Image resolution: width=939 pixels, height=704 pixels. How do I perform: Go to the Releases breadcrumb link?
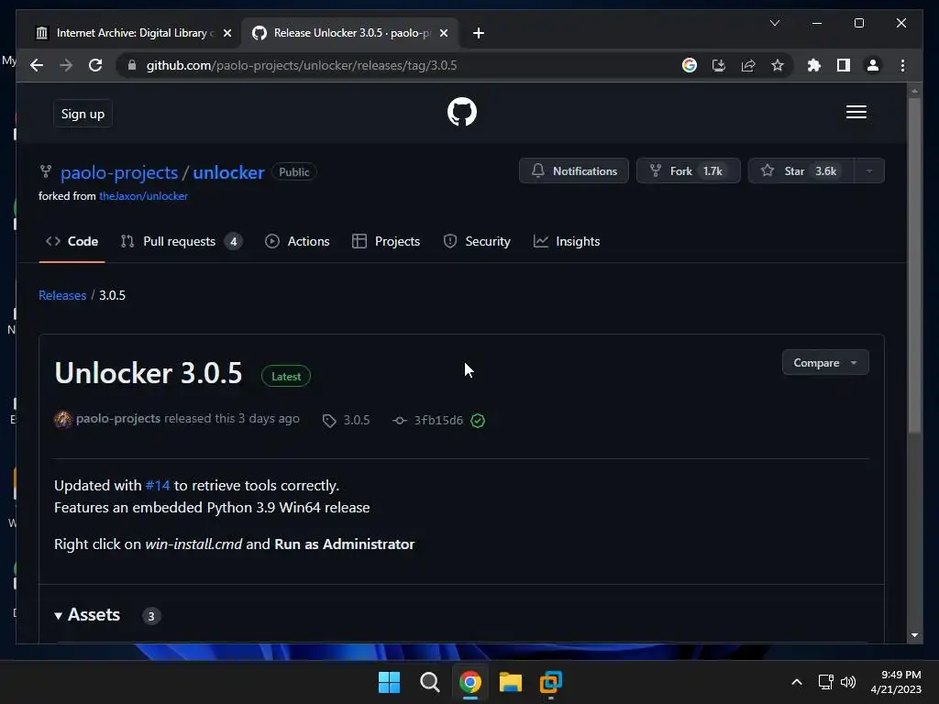[x=62, y=295]
